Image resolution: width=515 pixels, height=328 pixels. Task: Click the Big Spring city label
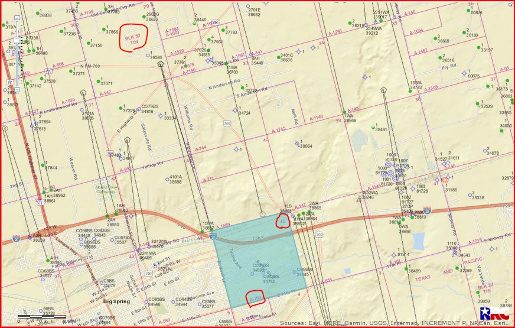[116, 301]
